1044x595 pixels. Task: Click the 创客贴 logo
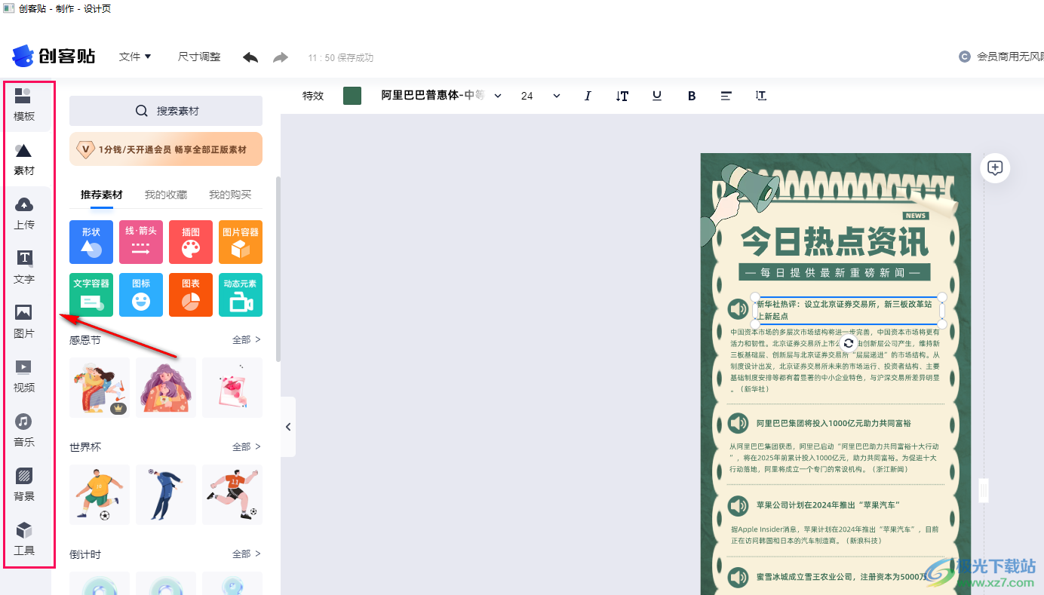pos(54,56)
